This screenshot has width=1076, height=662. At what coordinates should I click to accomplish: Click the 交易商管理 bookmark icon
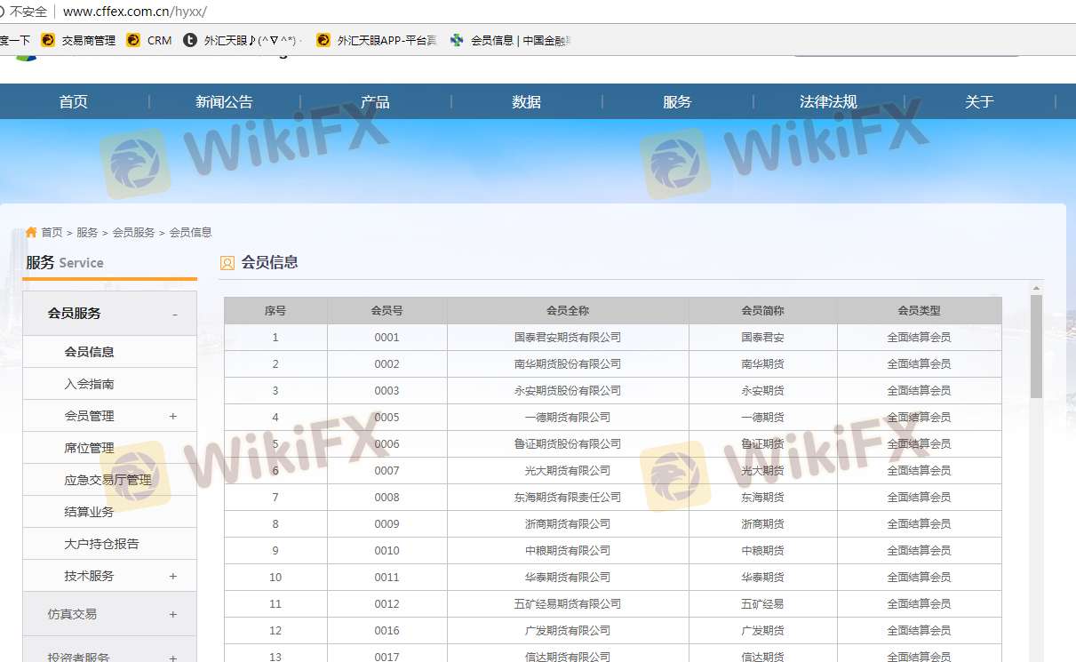(48, 40)
